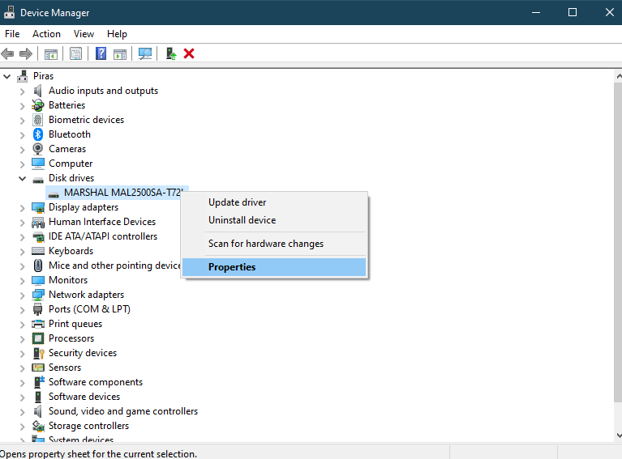
Task: Choose Update driver from context menu
Action: [x=274, y=202]
